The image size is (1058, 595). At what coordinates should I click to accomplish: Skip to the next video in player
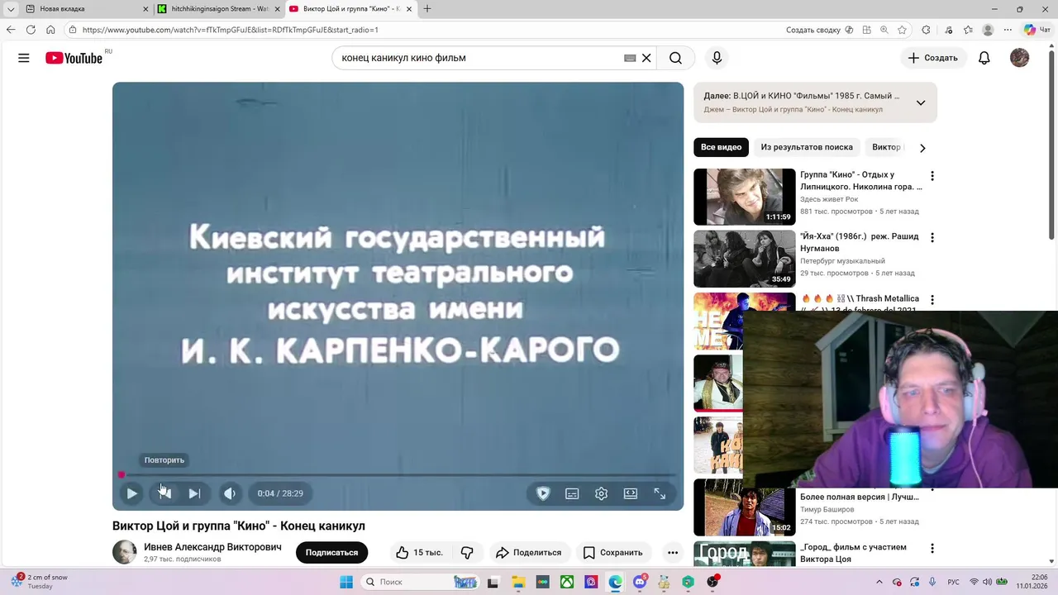point(194,493)
